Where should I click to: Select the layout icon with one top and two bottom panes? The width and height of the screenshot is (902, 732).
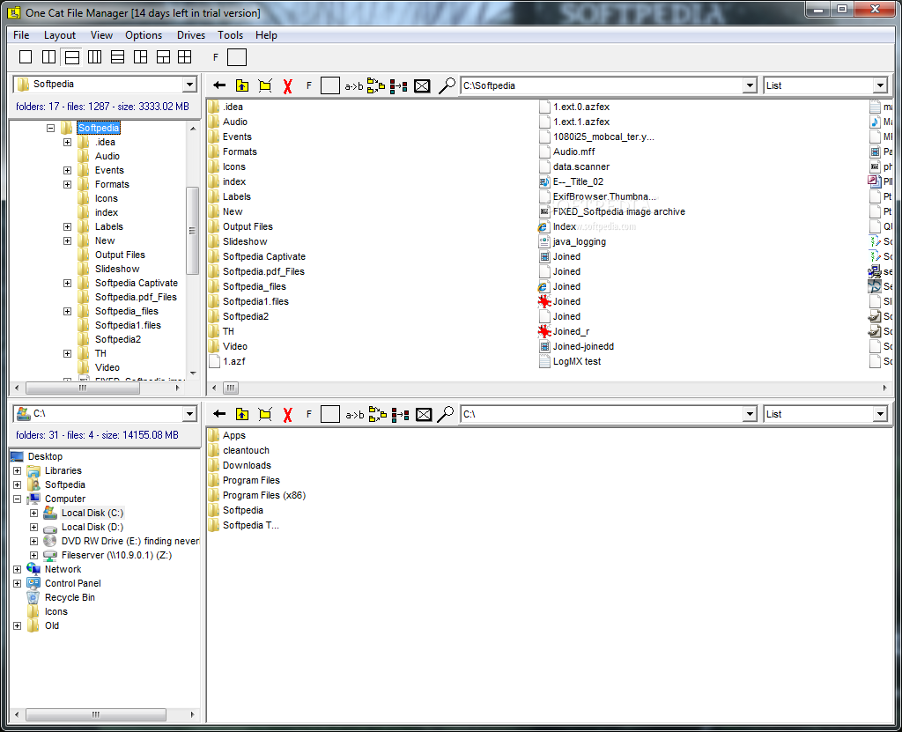(x=163, y=57)
